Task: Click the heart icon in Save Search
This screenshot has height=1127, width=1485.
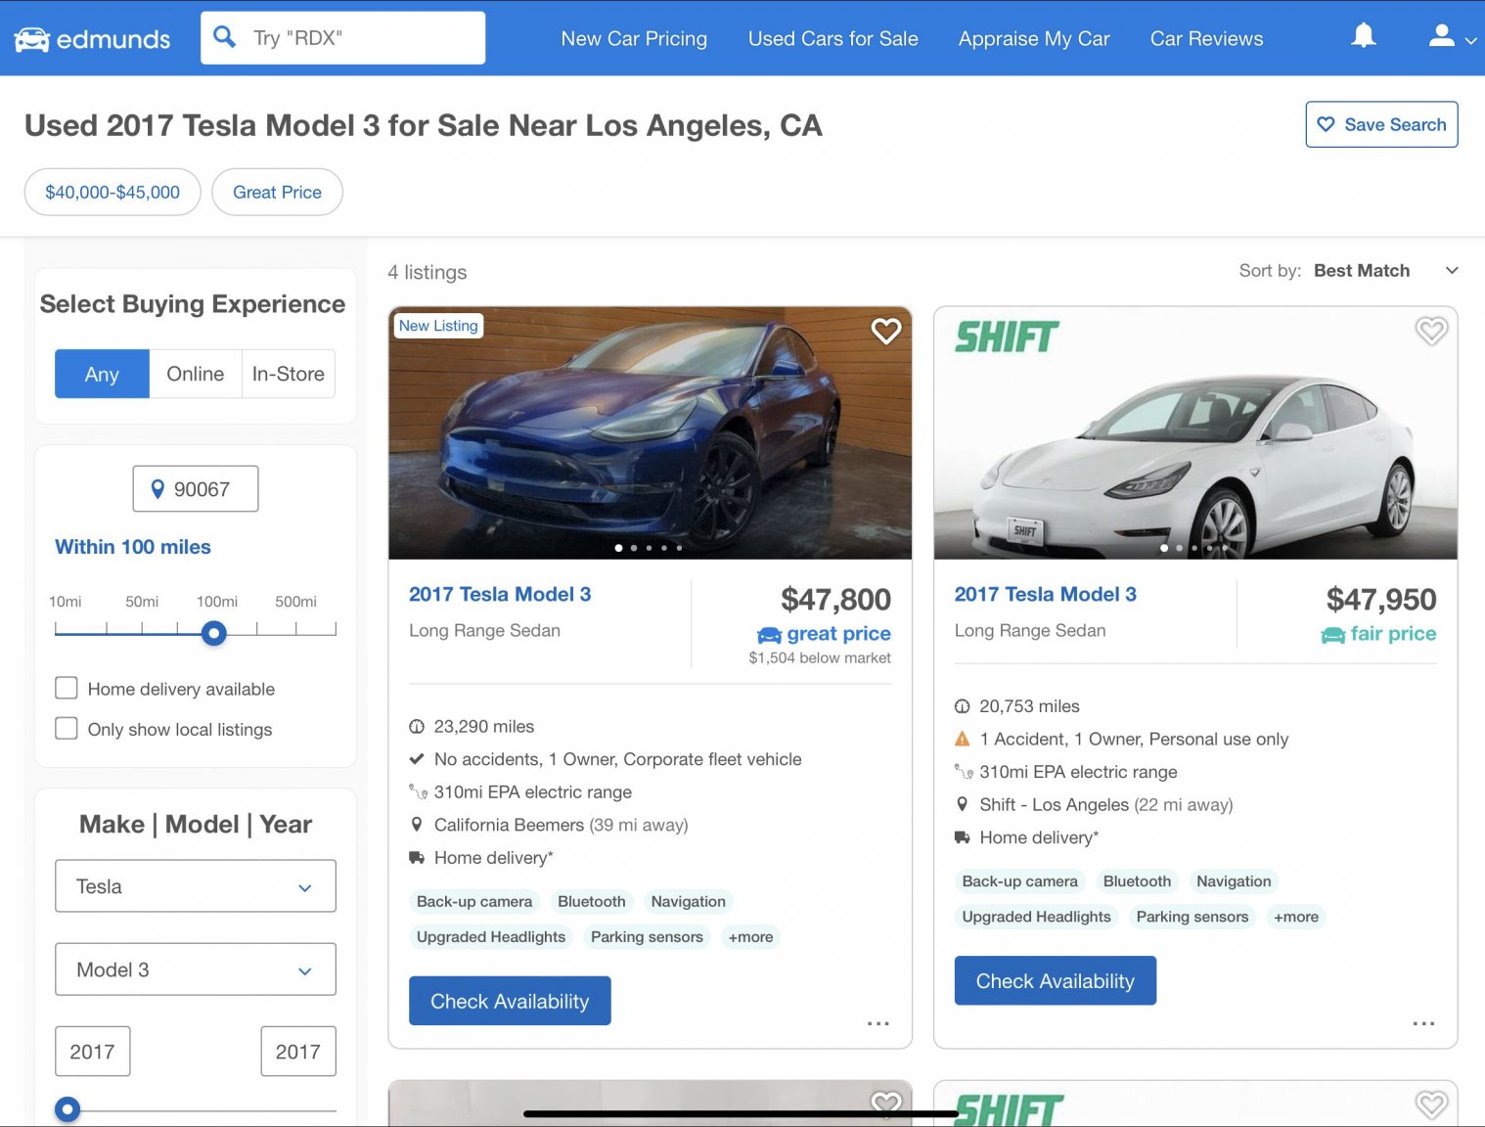Action: tap(1326, 124)
